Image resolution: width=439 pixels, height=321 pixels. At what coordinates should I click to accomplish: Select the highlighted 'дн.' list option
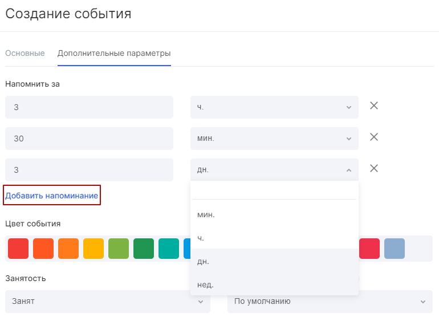(274, 261)
